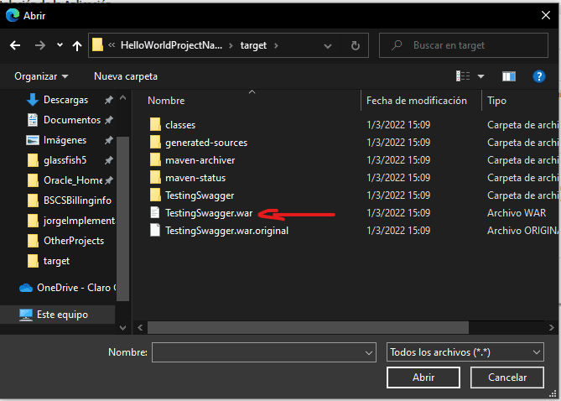Go up one folder level
This screenshot has width=561, height=401.
click(x=77, y=45)
